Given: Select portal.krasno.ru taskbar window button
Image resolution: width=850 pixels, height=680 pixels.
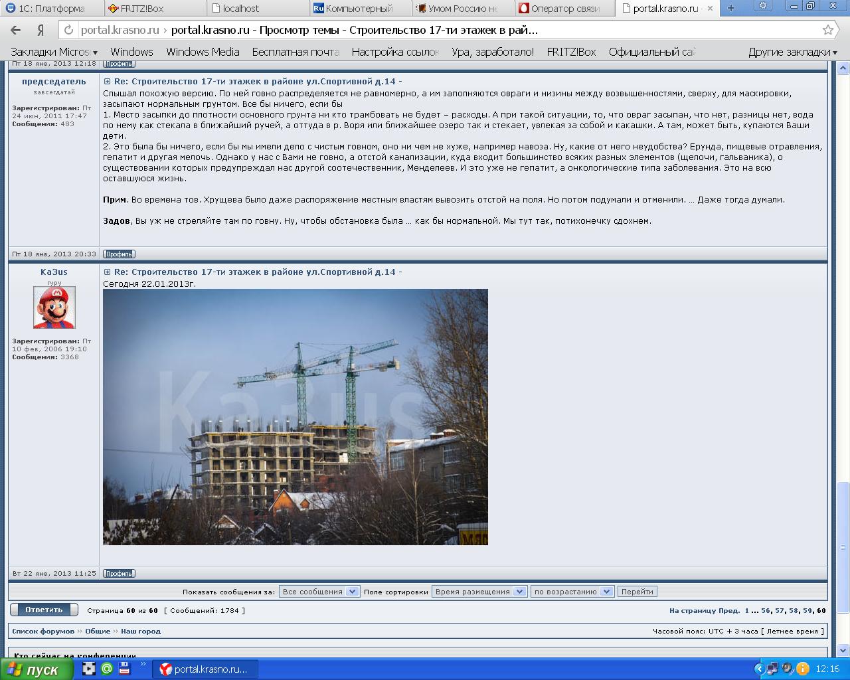Looking at the screenshot, I should point(206,669).
